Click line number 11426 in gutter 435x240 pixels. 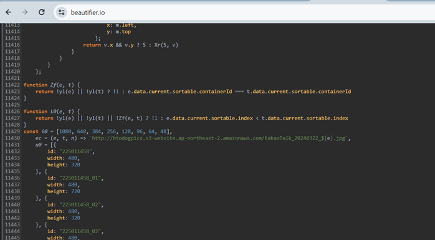(x=12, y=112)
